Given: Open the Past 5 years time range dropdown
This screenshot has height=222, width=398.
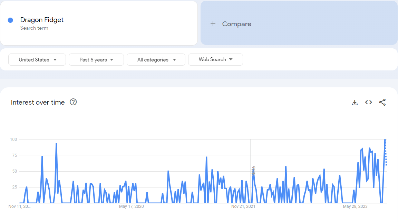Looking at the screenshot, I should point(96,60).
